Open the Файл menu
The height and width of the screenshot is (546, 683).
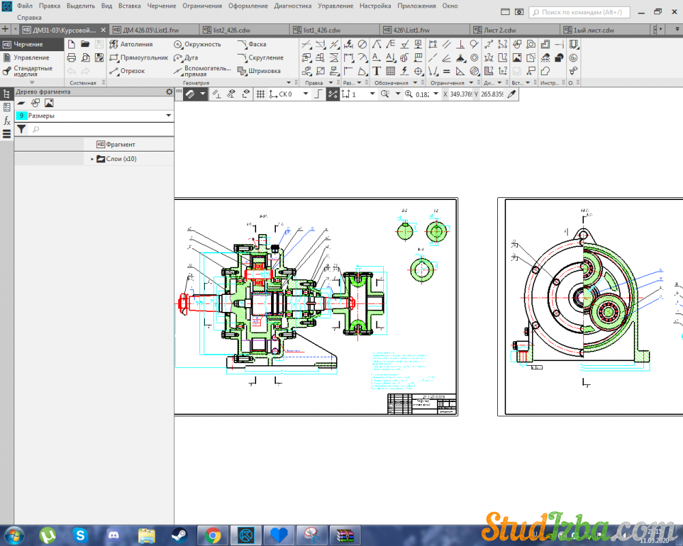click(x=25, y=6)
